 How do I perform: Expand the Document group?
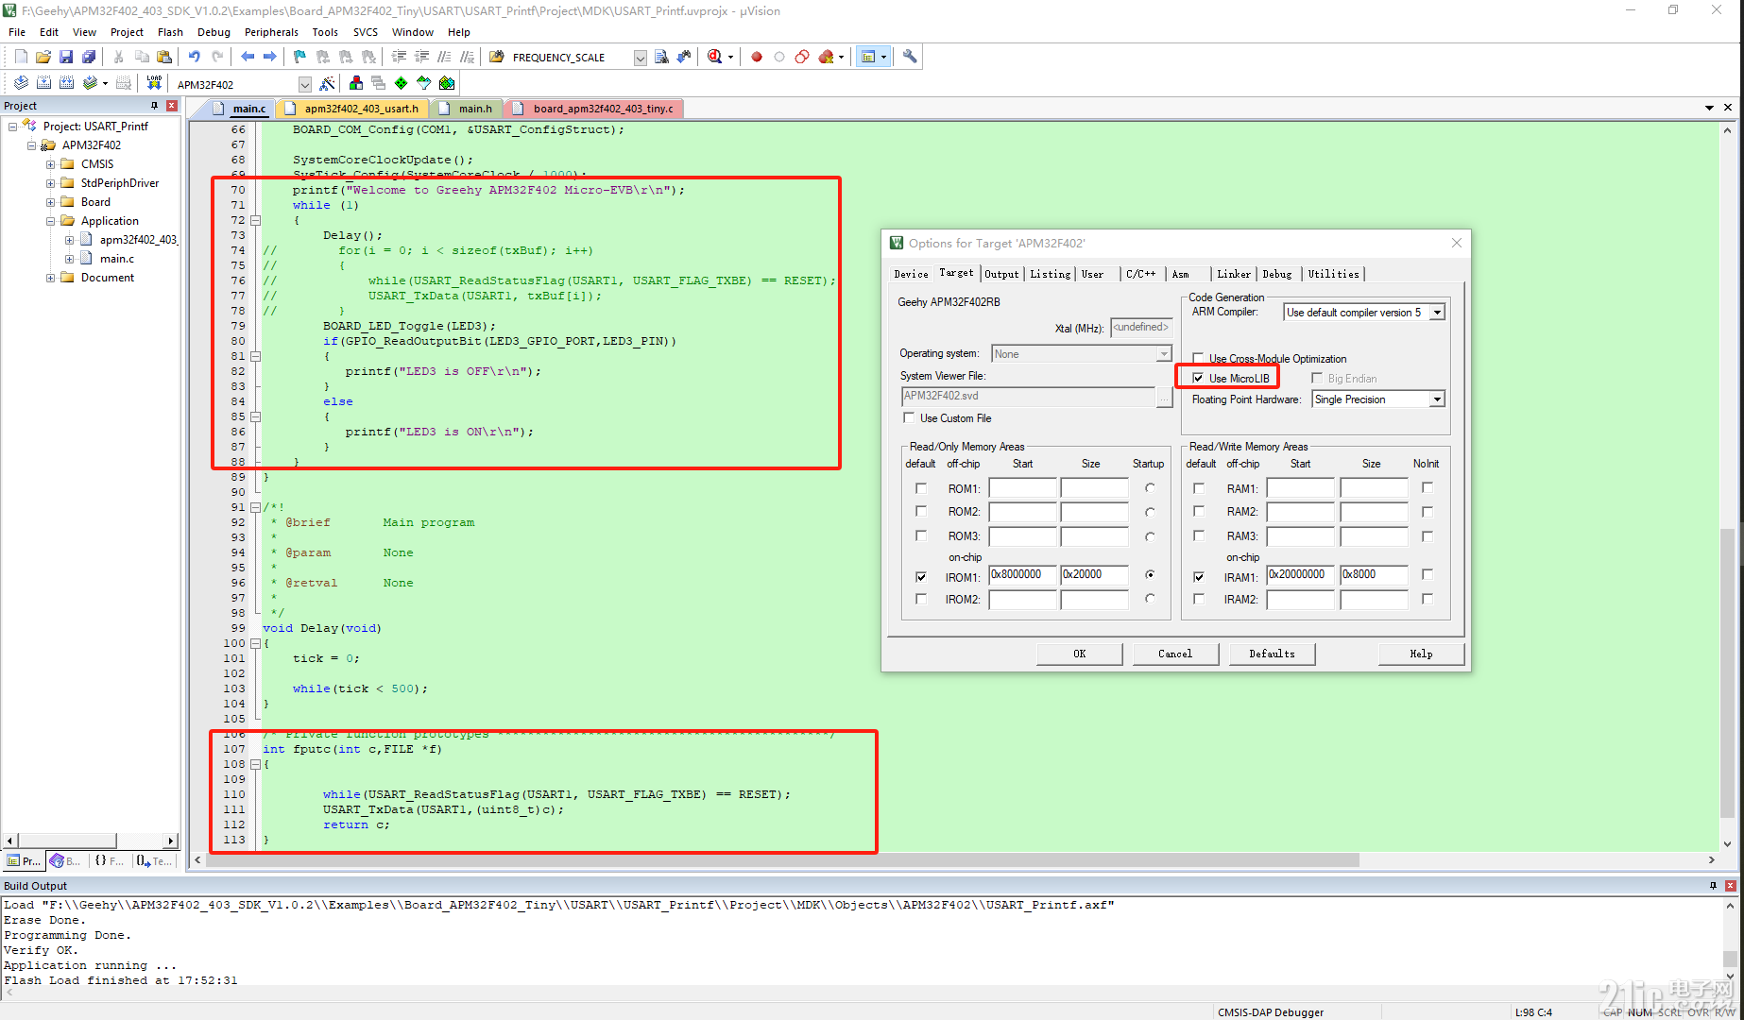pyautogui.click(x=50, y=278)
